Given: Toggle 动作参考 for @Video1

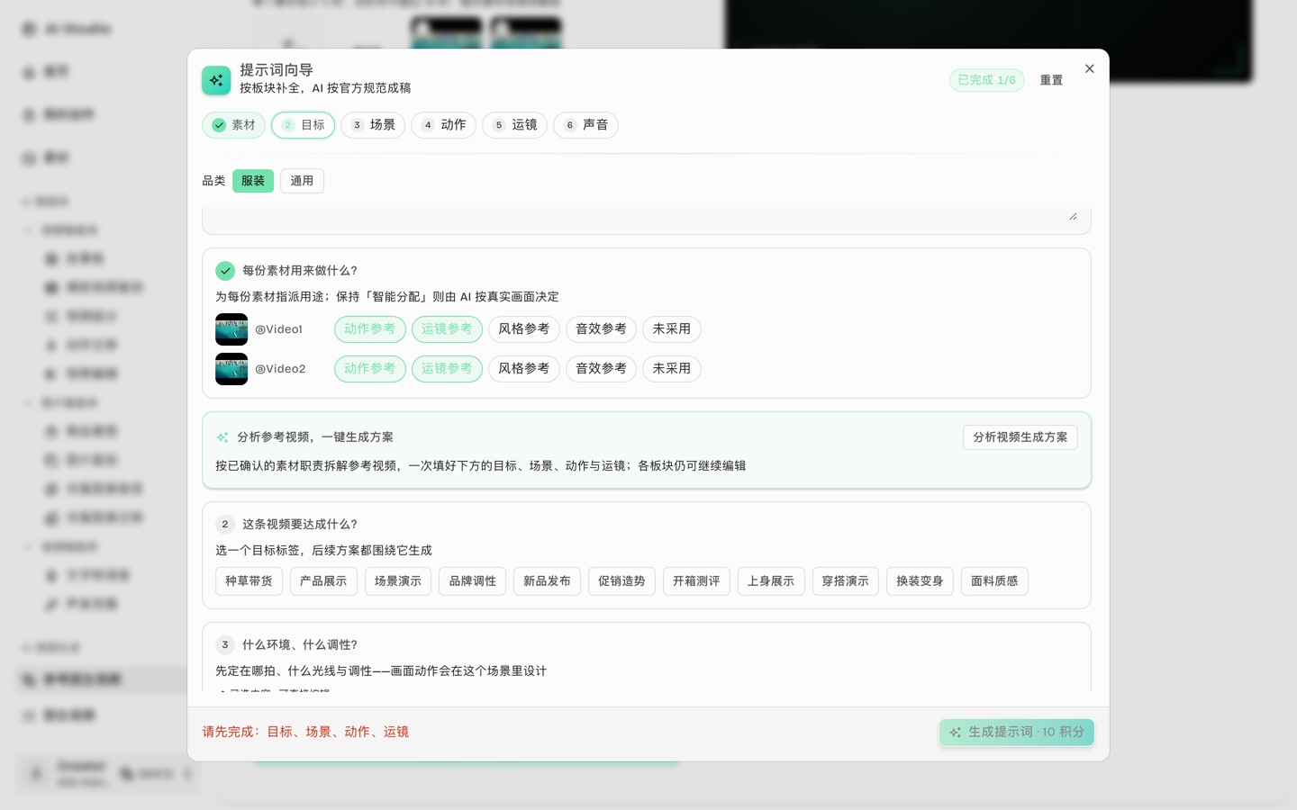Looking at the screenshot, I should [x=369, y=329].
